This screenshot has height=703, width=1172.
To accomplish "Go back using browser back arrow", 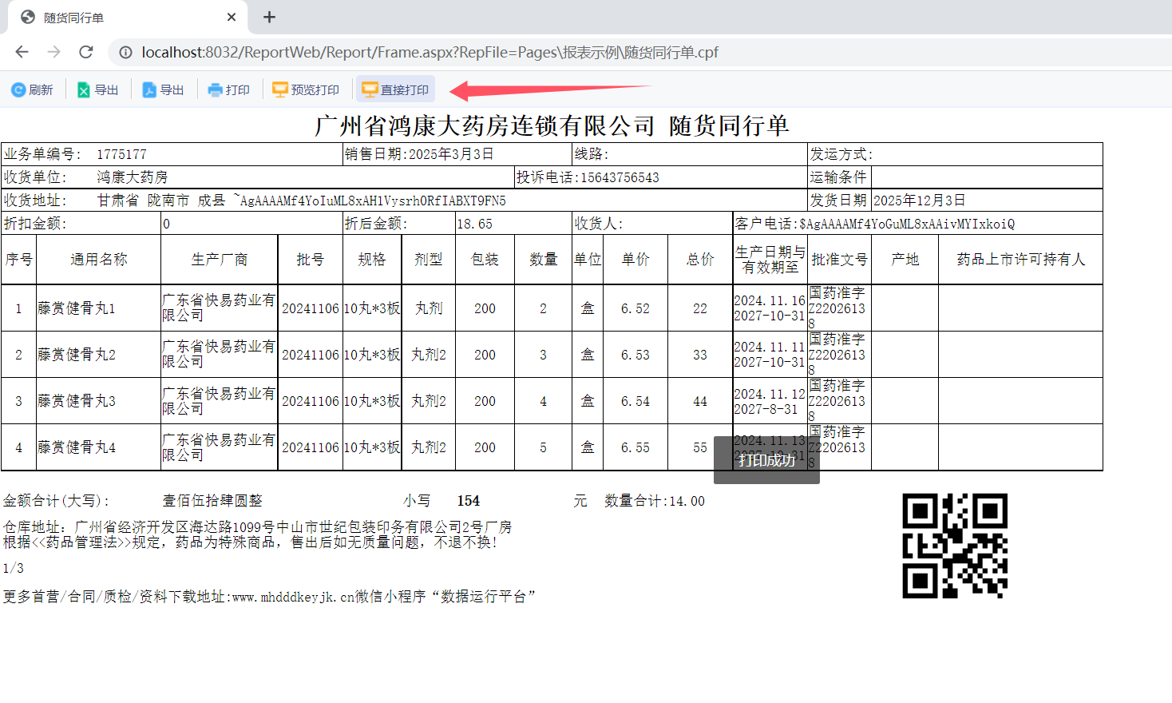I will point(22,52).
